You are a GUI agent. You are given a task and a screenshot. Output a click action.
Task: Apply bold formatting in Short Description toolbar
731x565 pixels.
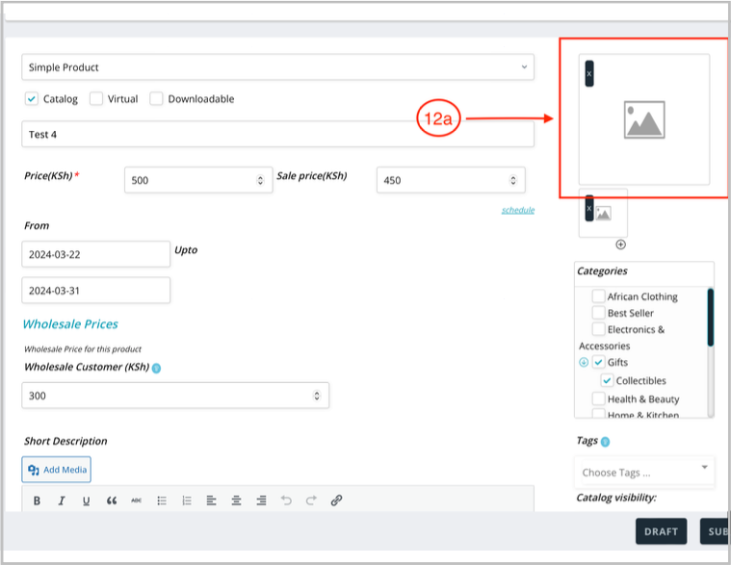click(37, 501)
